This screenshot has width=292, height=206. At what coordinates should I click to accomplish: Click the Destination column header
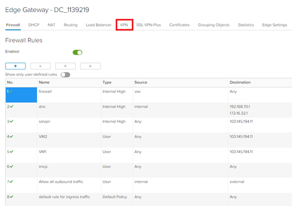coord(240,82)
